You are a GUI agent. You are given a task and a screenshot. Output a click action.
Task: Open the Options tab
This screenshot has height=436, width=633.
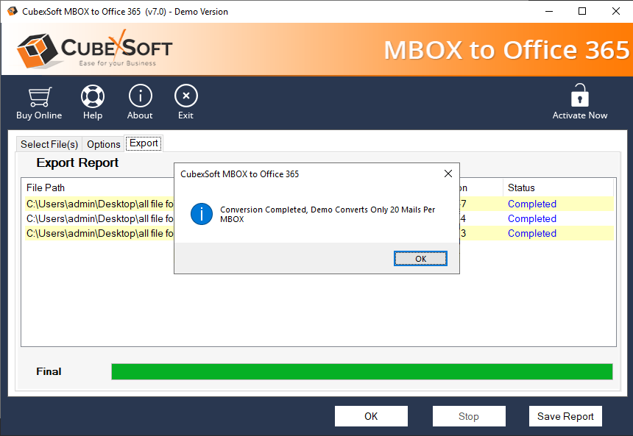point(104,144)
